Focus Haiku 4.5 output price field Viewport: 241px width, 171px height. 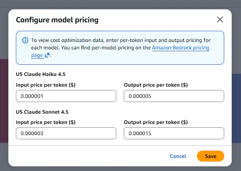coord(174,96)
